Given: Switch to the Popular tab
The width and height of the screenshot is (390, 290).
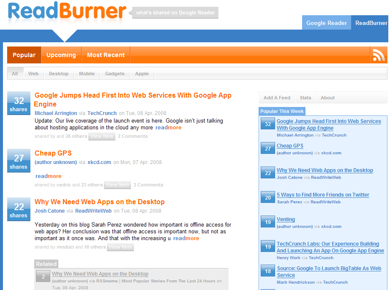Looking at the screenshot, I should pos(24,55).
